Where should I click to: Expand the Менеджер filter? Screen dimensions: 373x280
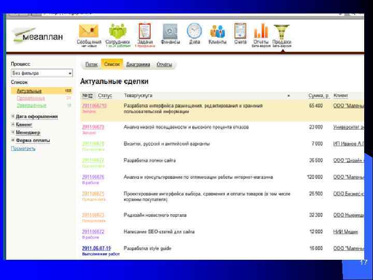(28, 132)
